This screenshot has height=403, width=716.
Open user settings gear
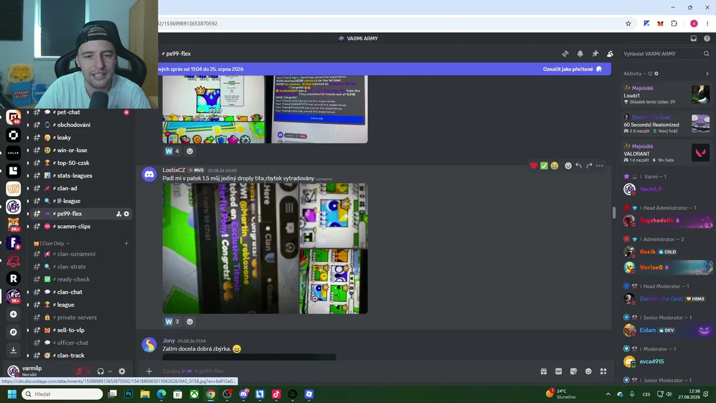pyautogui.click(x=122, y=371)
